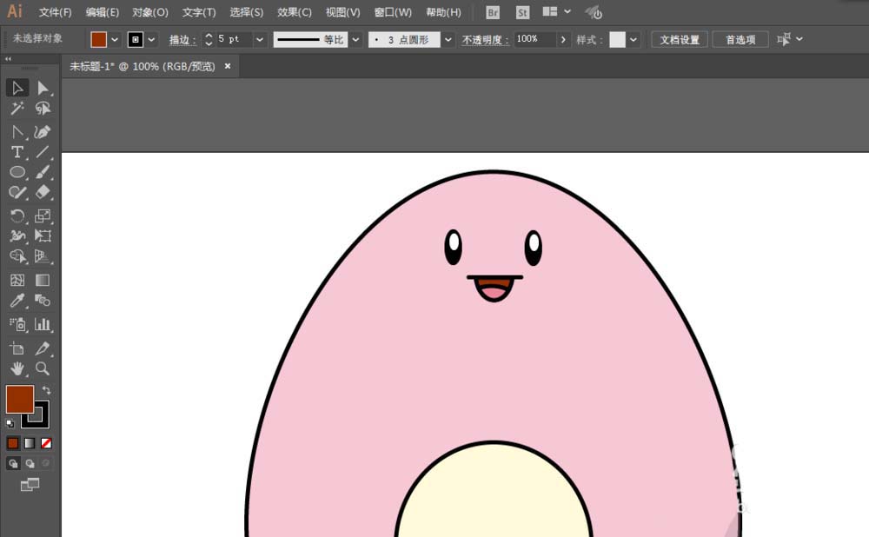Select the Mesh tool
The image size is (869, 537).
click(17, 280)
